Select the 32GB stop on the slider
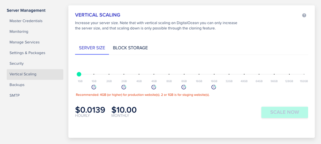 [x=229, y=74]
